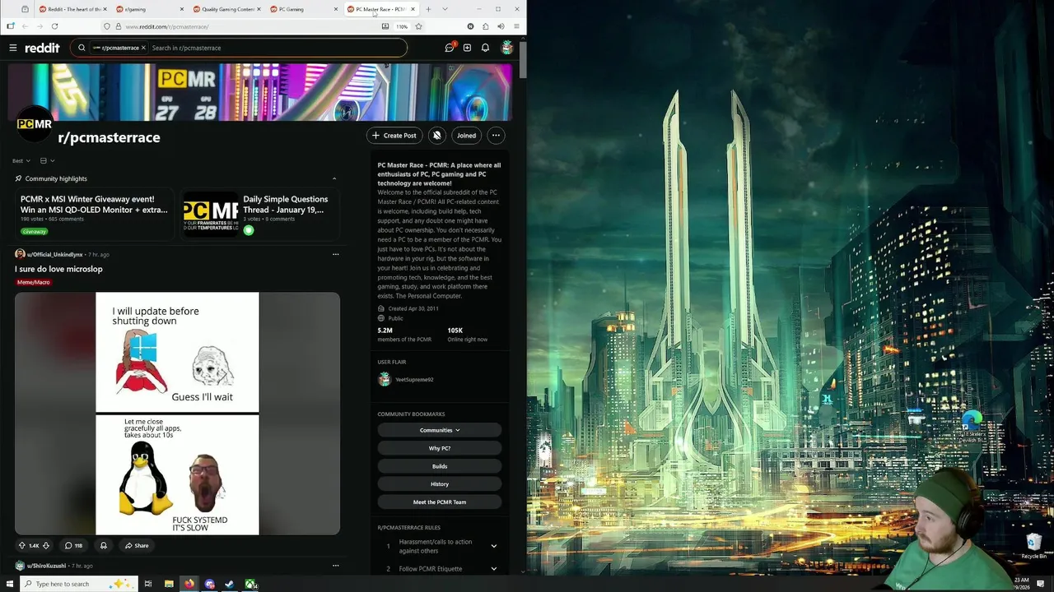Open u/ShiroKuzushi profile link
Image resolution: width=1054 pixels, height=592 pixels.
[x=46, y=566]
